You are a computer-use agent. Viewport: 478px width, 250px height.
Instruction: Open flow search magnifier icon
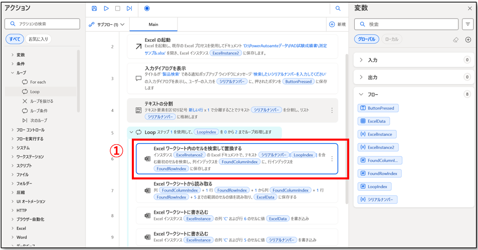point(338,9)
